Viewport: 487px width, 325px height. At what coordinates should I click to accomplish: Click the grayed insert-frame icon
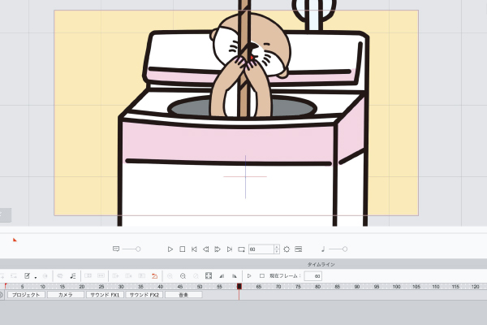click(x=116, y=276)
